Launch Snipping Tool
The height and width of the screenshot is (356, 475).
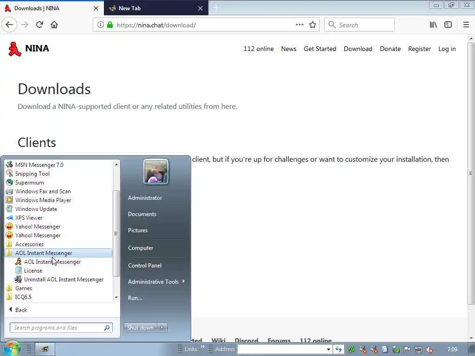(32, 174)
